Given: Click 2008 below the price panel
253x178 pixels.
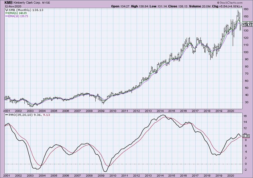Looking at the screenshot, I should click(89, 111).
